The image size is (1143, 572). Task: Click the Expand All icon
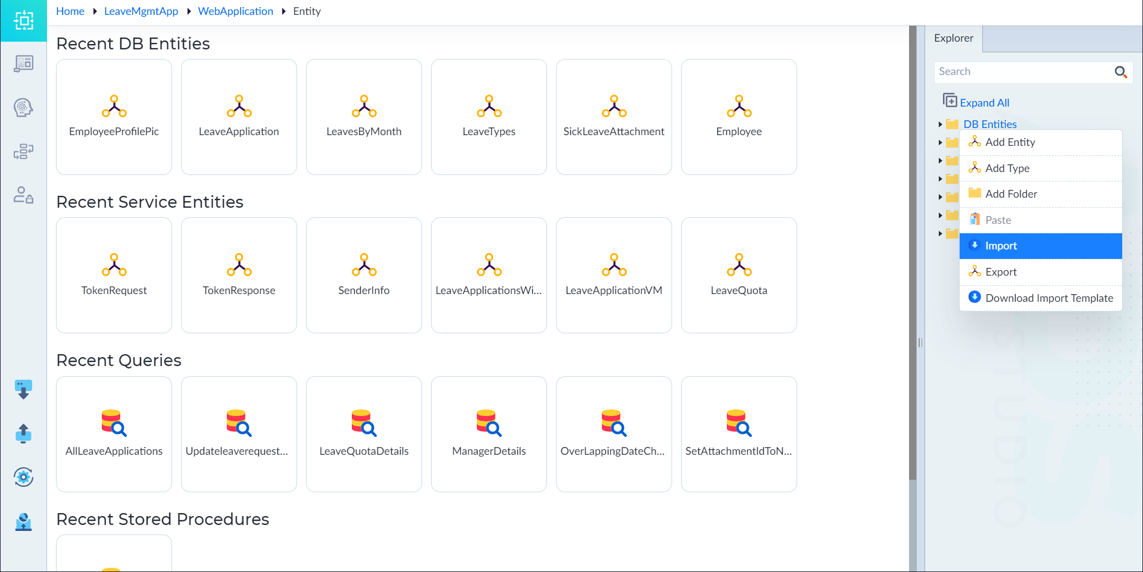pyautogui.click(x=950, y=101)
